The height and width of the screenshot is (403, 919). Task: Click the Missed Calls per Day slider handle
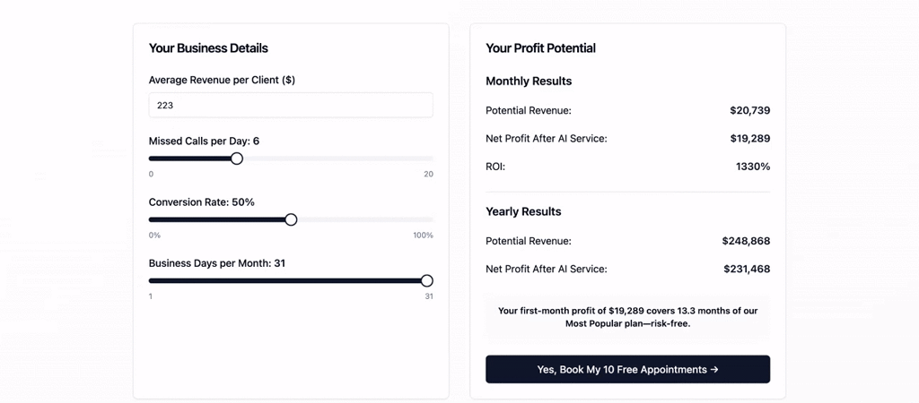(x=237, y=159)
